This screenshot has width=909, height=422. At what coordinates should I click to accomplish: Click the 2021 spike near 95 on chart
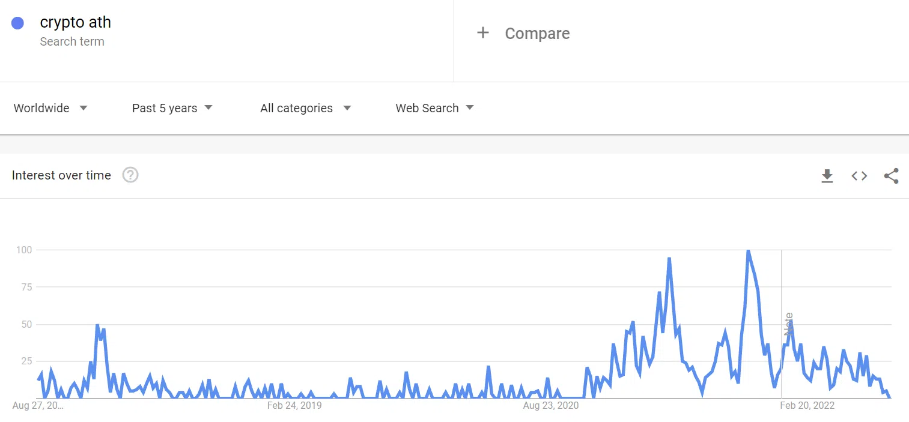pos(669,259)
